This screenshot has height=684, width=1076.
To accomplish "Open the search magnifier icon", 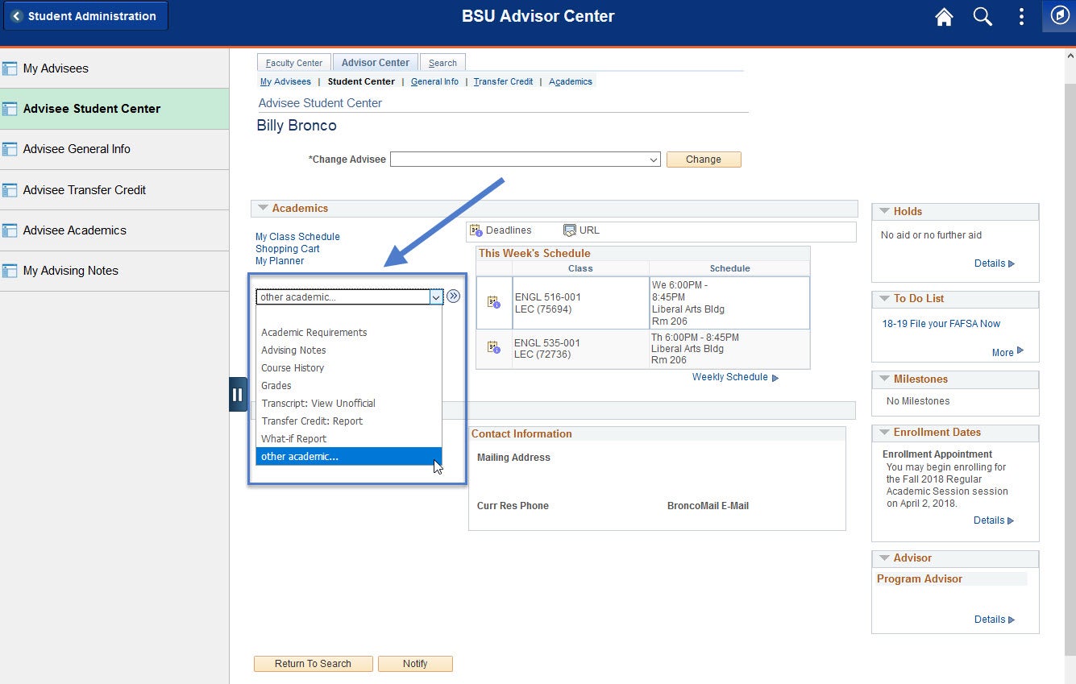I will 983,17.
